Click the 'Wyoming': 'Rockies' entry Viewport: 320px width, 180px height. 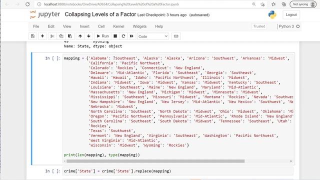tap(165, 145)
